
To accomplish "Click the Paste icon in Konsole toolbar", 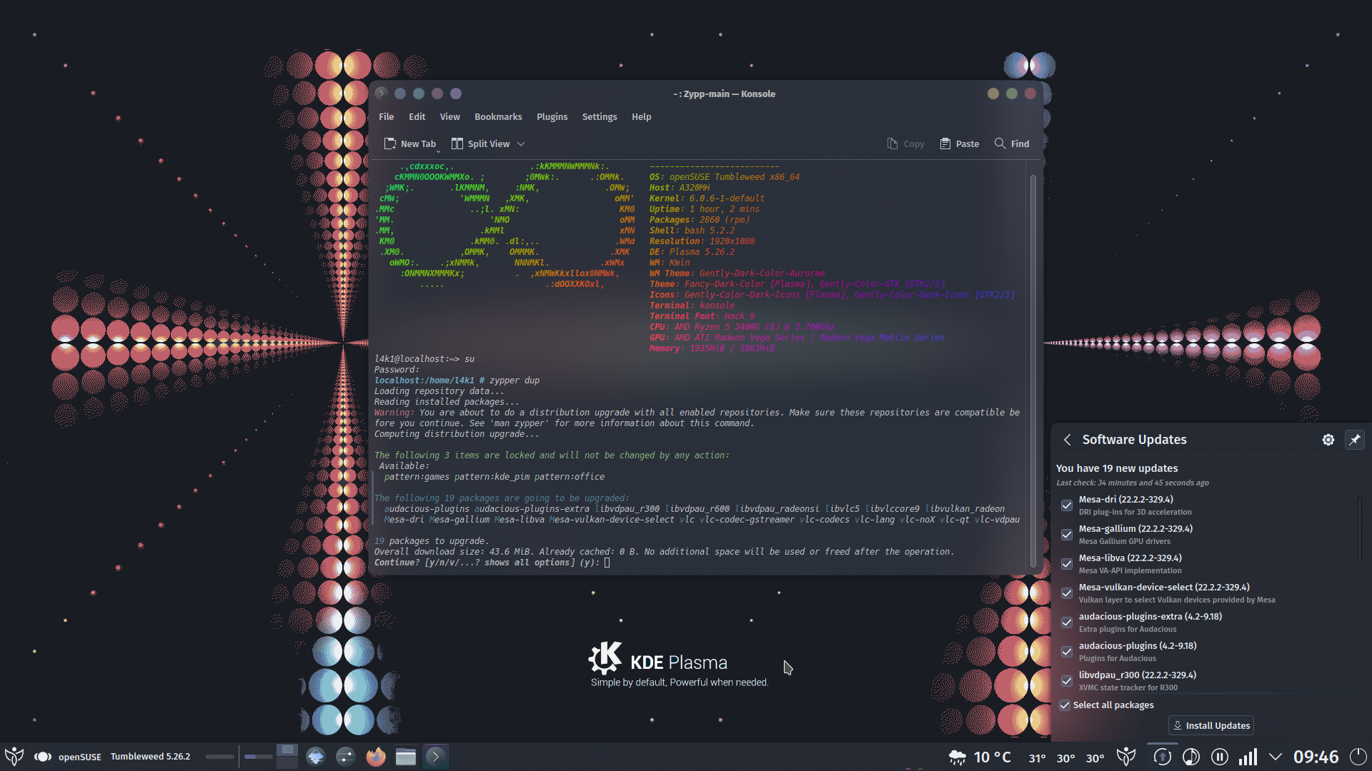I will pyautogui.click(x=945, y=143).
